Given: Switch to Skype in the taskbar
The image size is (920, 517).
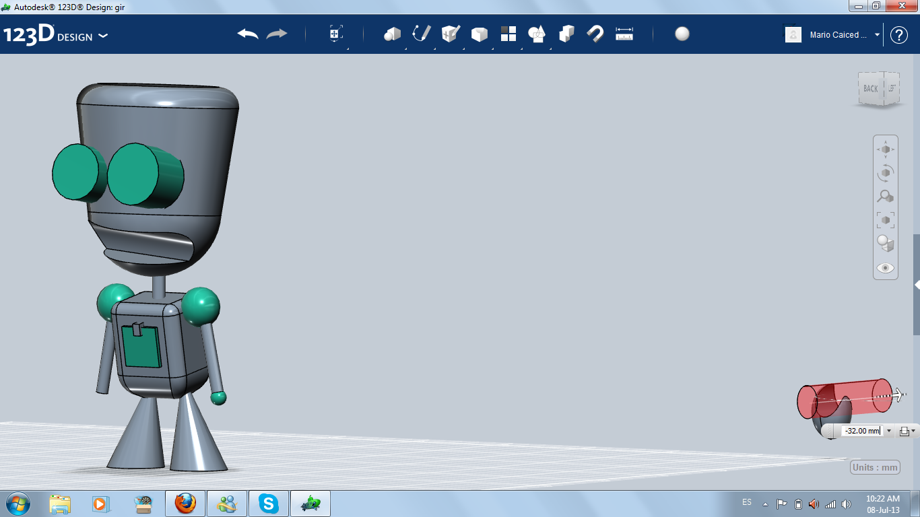Looking at the screenshot, I should [x=269, y=504].
